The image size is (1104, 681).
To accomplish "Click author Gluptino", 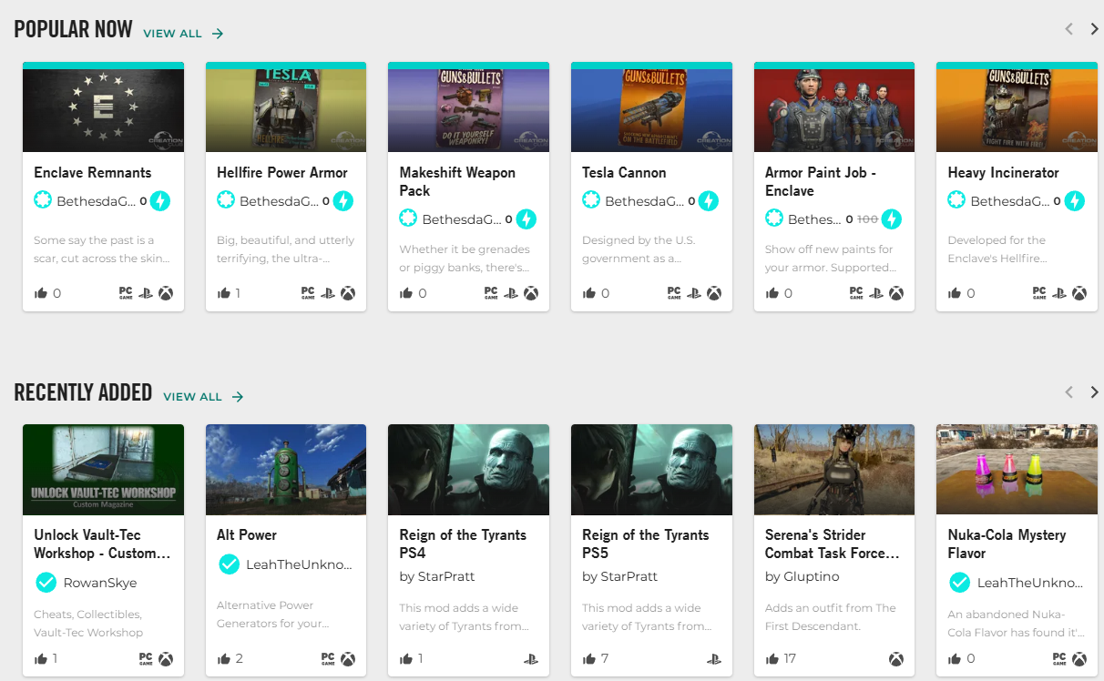I will (802, 576).
